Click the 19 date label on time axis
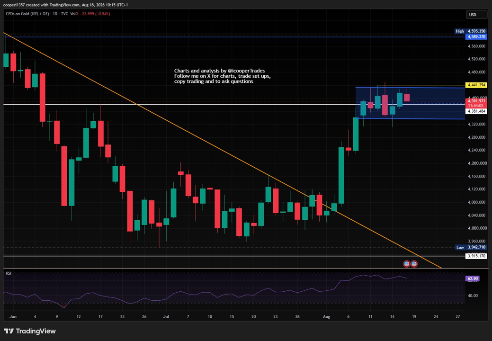Viewport: 492px width, 341px height. pos(414,316)
